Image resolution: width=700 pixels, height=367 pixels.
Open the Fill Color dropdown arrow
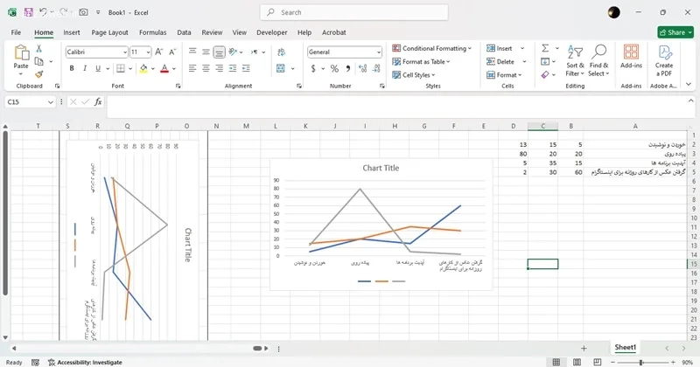click(153, 69)
